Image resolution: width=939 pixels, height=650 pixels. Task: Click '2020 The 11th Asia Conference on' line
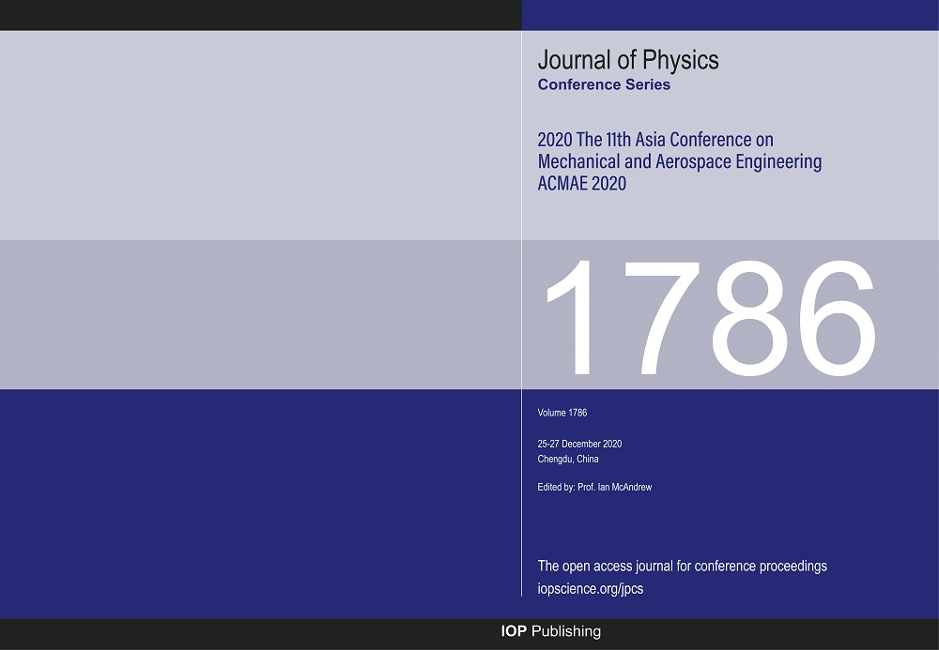[x=655, y=140]
